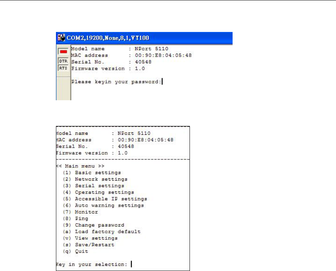
Task: Click 'Model name : NPort 5110' in the password window
Action: 120,49
